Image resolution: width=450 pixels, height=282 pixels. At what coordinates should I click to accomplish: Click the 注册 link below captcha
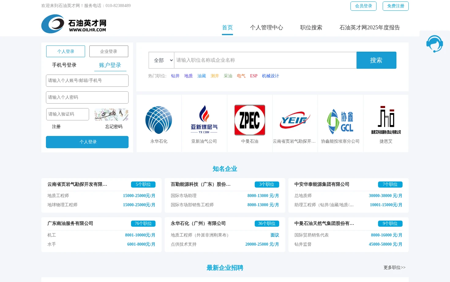[56, 126]
